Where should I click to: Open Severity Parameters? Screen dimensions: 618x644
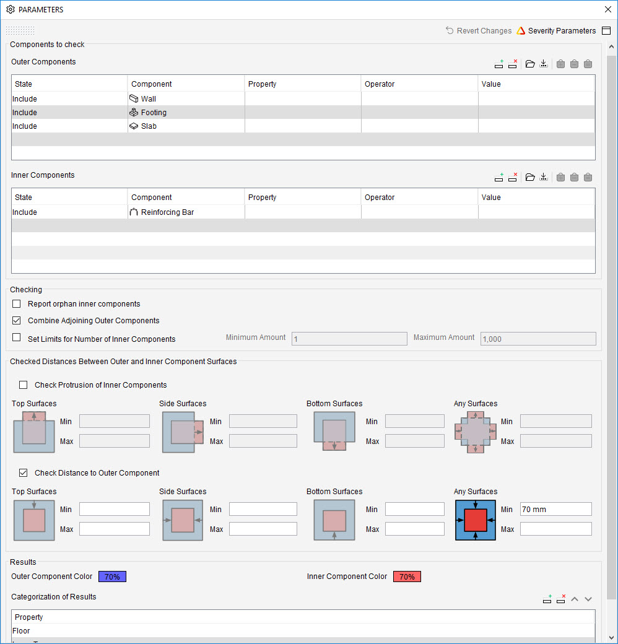click(x=556, y=31)
